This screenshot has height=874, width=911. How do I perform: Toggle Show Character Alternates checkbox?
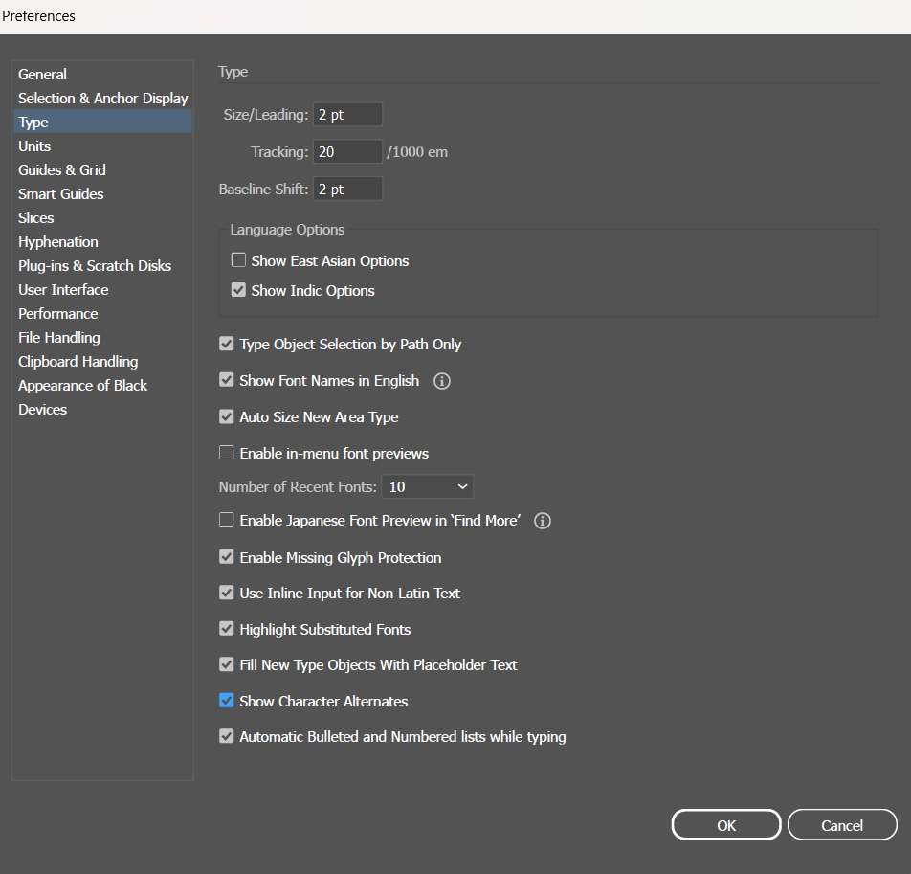point(227,701)
